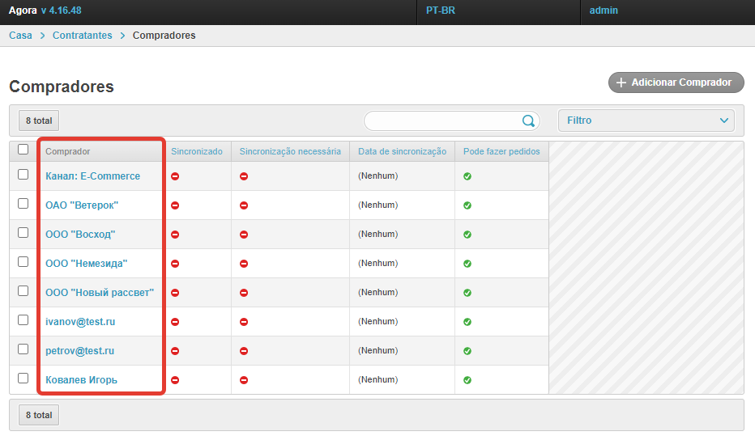
Task: Click green order-allowed icon for ООО "Восход"
Action: point(467,235)
